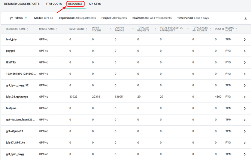Sort by Resource Name column
Image resolution: width=251 pixels, height=160 pixels.
27,29
